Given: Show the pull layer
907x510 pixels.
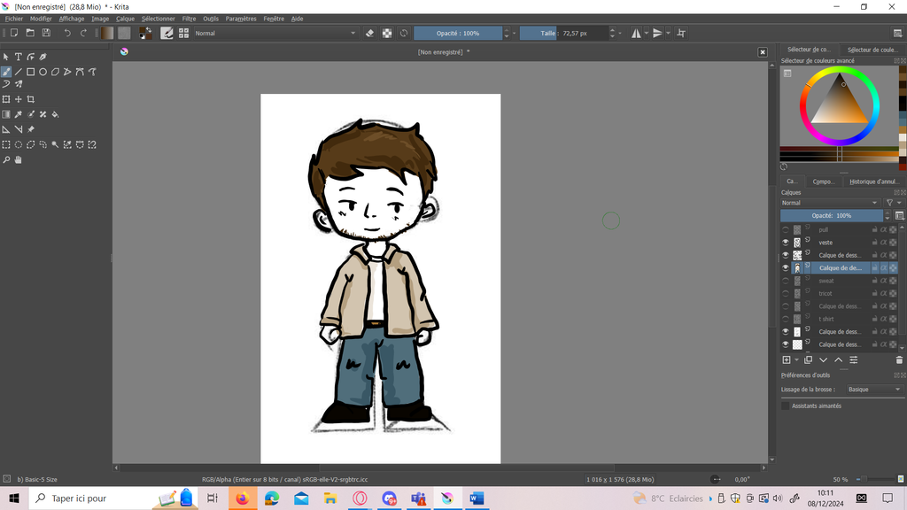Looking at the screenshot, I should tap(785, 229).
